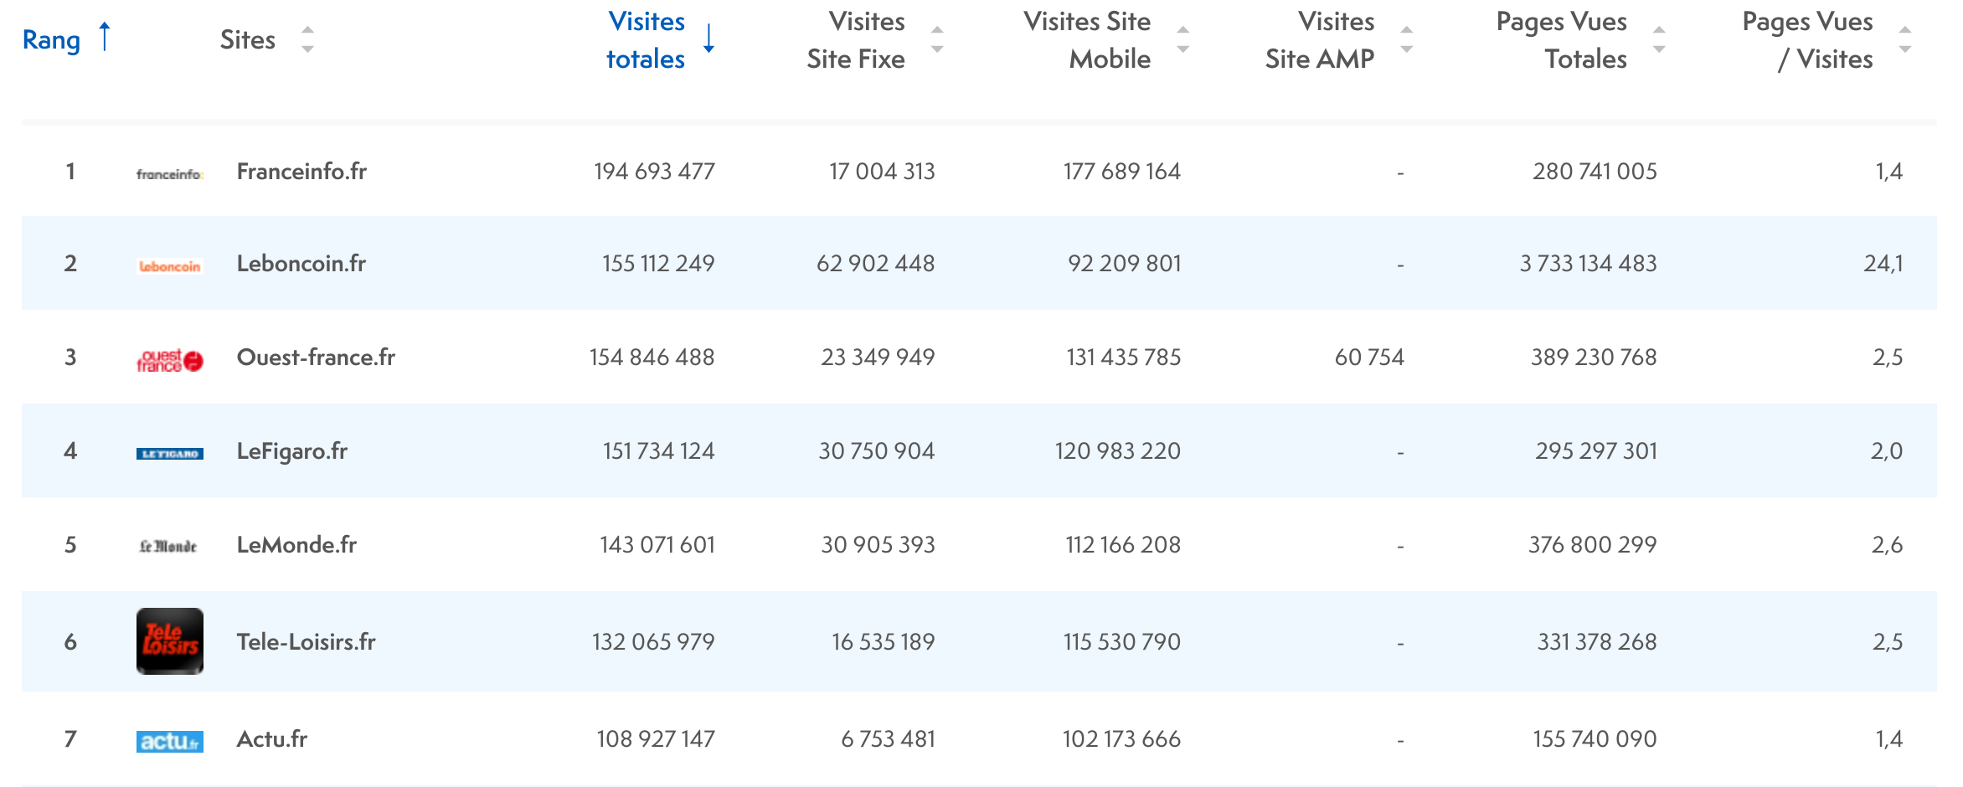Select fixed site visits 6 753 481
1963x787 pixels.
[888, 739]
